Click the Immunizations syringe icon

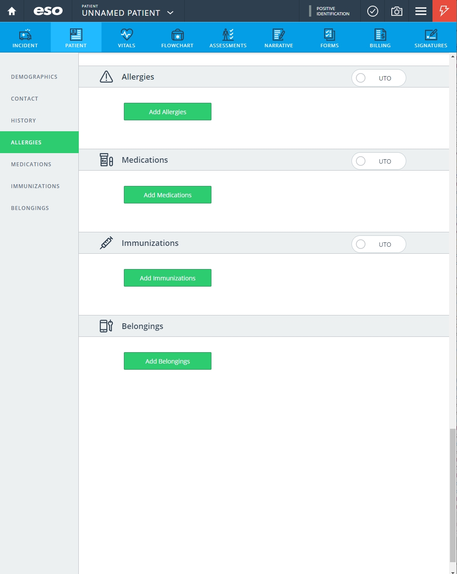[106, 243]
